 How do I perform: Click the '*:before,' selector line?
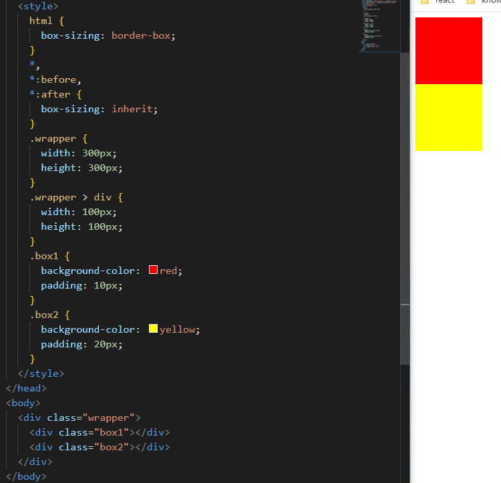click(55, 80)
